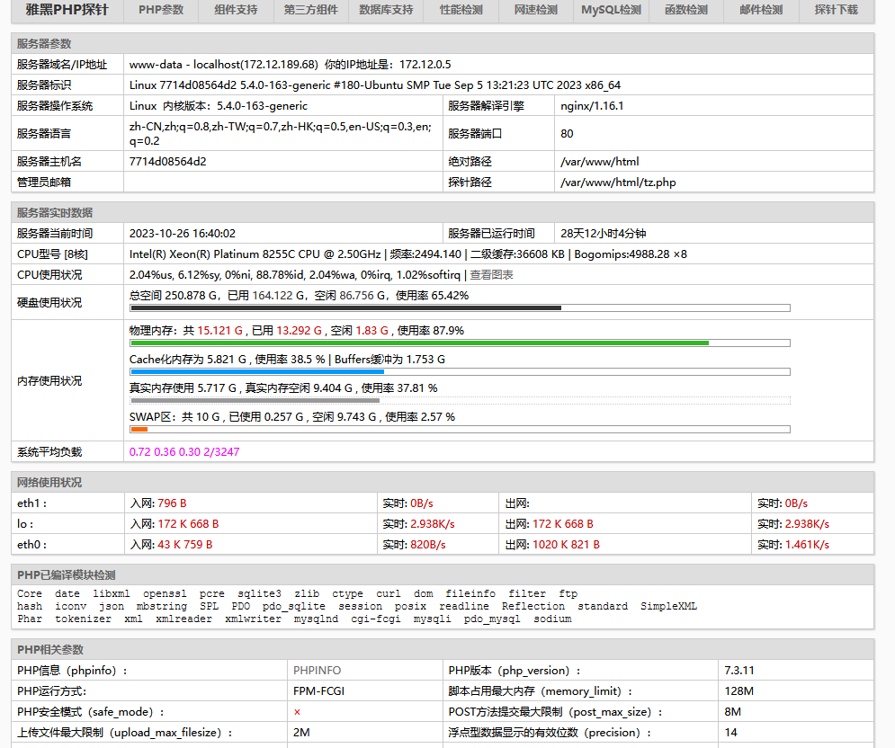895x748 pixels.
Task: Click the green physical memory bar
Action: pos(419,343)
